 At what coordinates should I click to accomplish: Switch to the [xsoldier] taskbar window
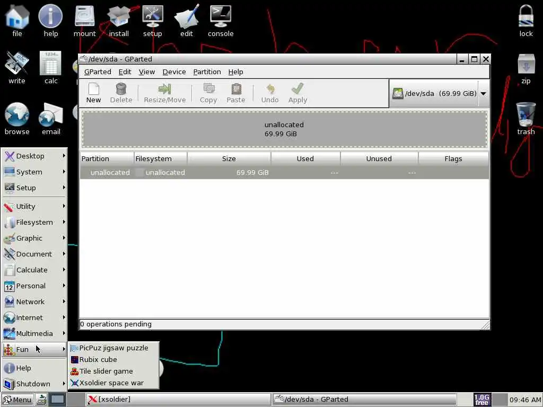pos(178,400)
